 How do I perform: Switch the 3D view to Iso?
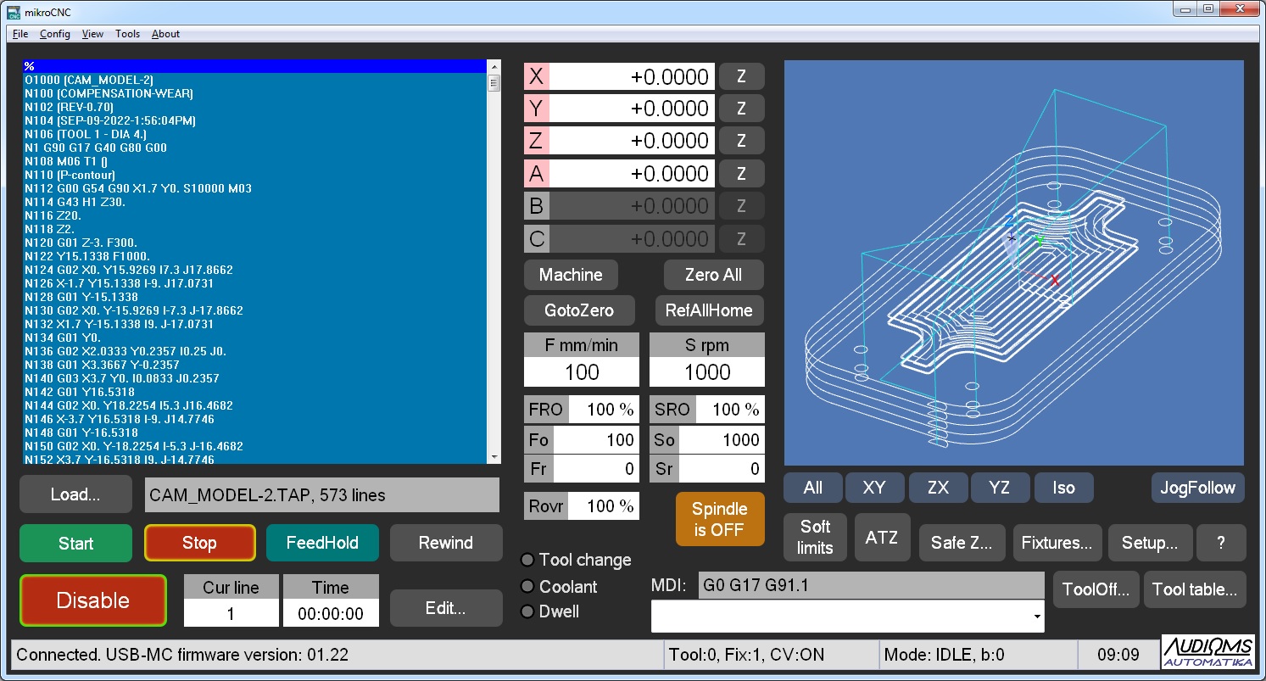(1063, 488)
